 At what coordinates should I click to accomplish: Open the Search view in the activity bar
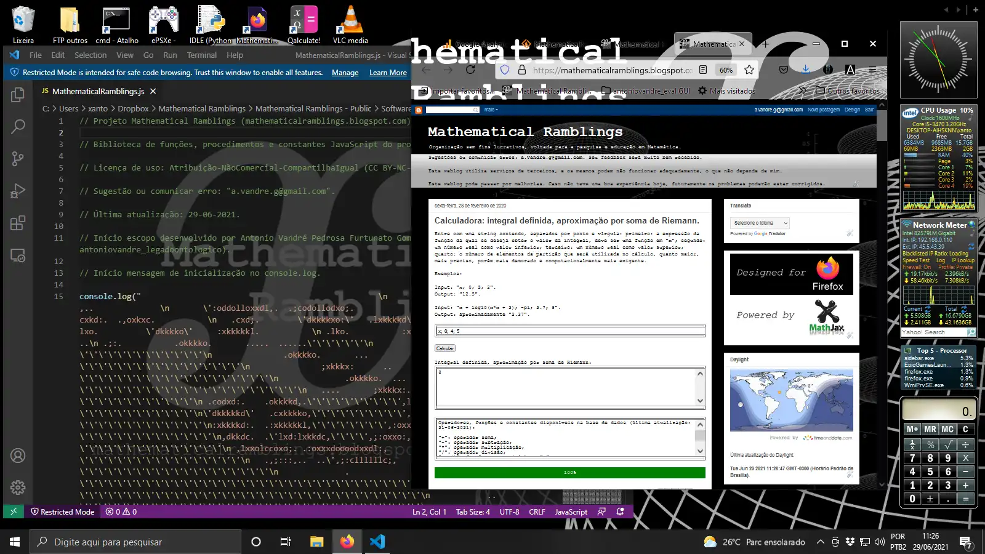(18, 127)
